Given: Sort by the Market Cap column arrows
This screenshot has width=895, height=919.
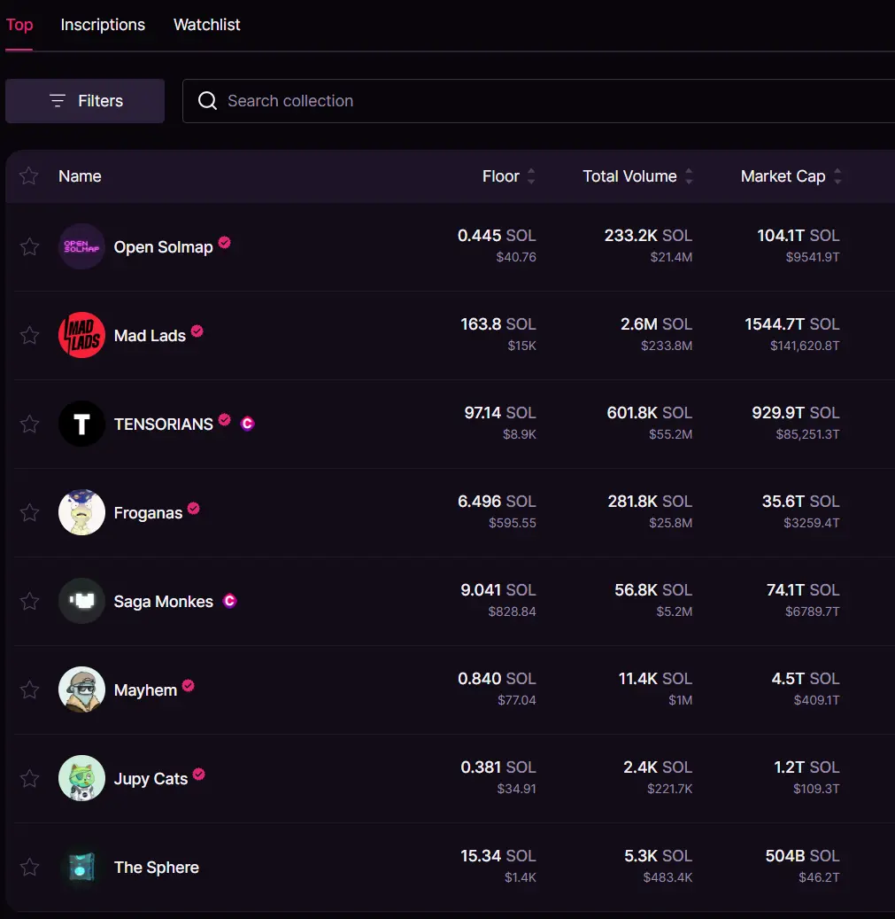Looking at the screenshot, I should tap(837, 175).
